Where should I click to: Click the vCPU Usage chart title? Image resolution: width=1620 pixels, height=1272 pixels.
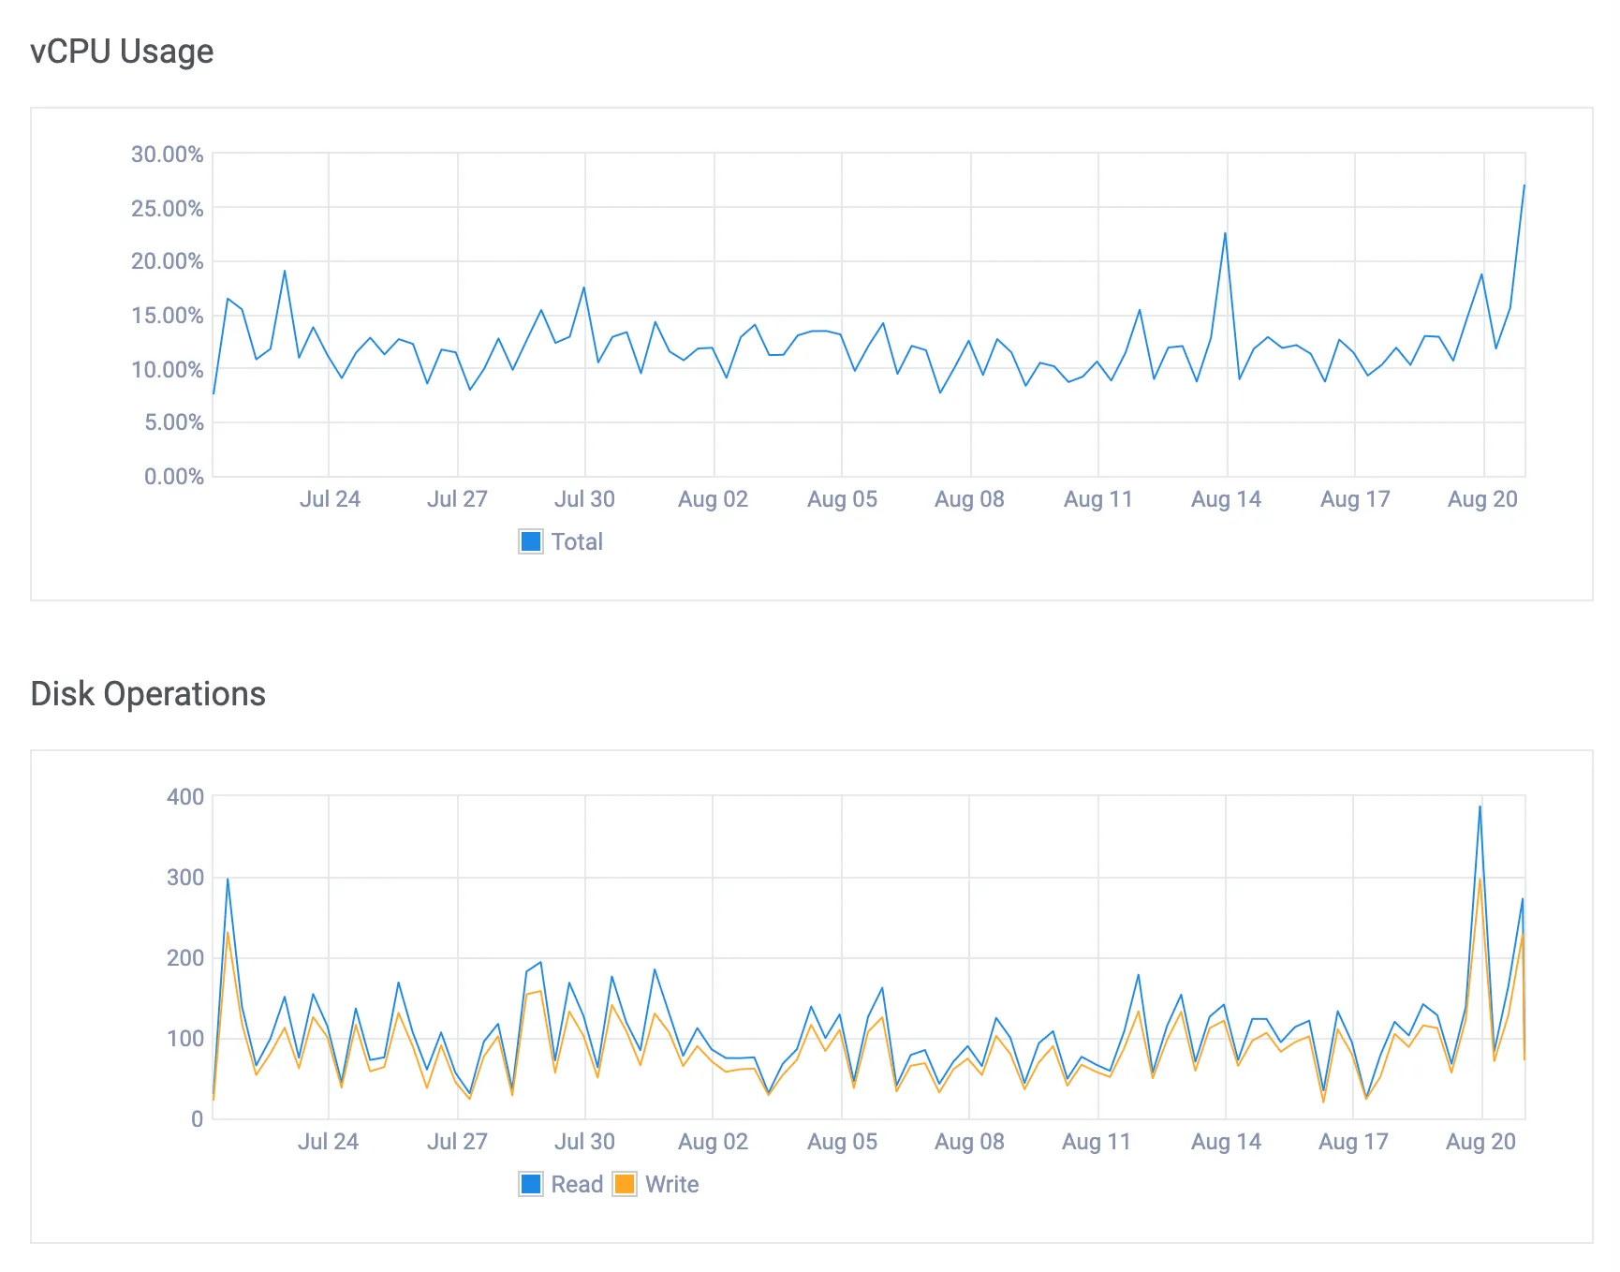click(122, 52)
